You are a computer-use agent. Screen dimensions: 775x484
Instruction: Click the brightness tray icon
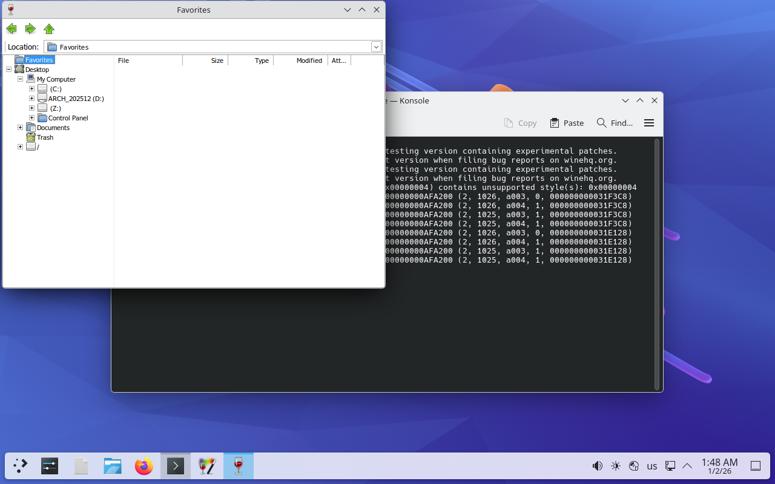tap(616, 466)
